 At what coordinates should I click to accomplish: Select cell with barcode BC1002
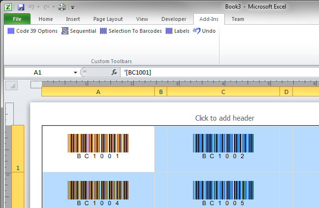[x=223, y=149]
